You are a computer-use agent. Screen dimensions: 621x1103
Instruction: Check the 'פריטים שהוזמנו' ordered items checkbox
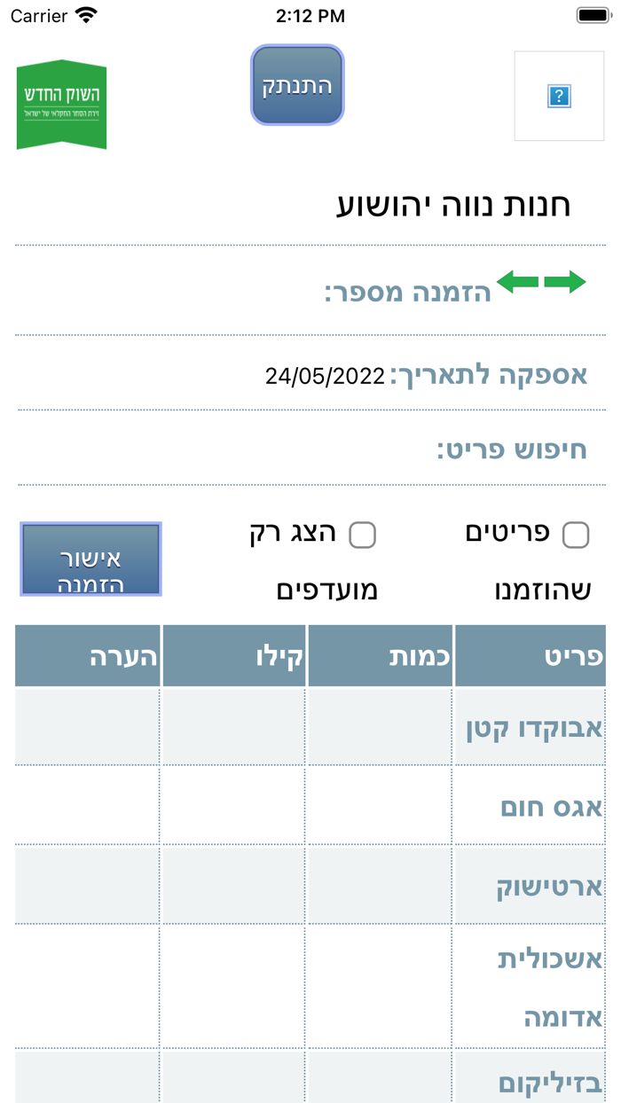[577, 535]
